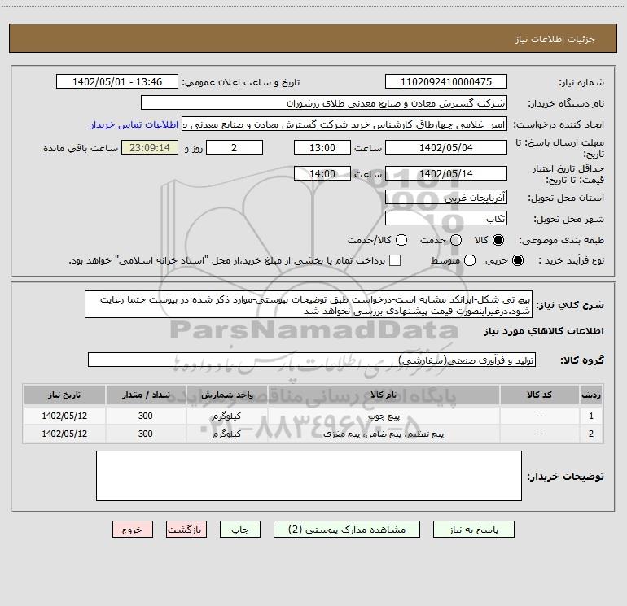Image resolution: width=627 pixels, height=606 pixels.
Task: Select the خدمت radio button
Action: [456, 240]
